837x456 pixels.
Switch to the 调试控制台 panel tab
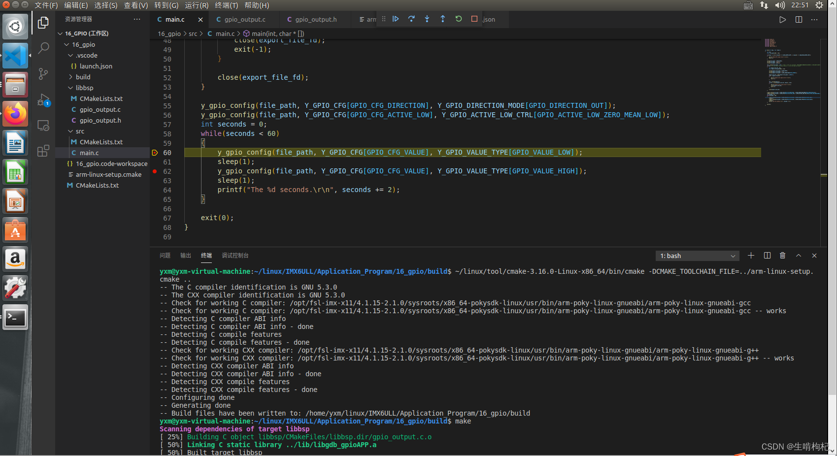pos(235,256)
